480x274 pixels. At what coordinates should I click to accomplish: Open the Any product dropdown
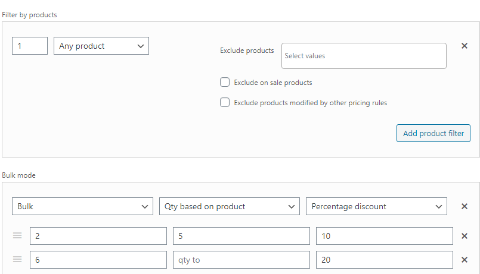101,46
